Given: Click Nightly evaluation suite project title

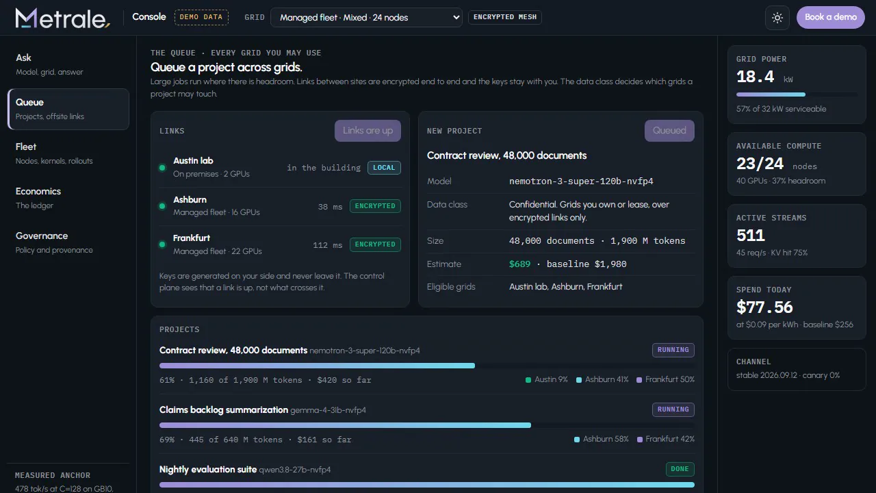Looking at the screenshot, I should (x=208, y=469).
